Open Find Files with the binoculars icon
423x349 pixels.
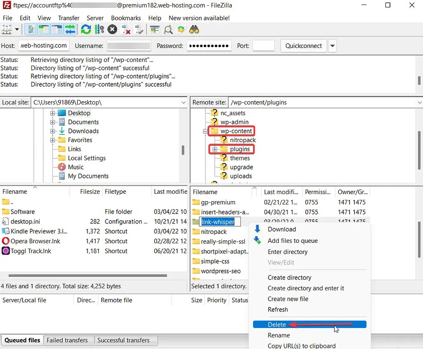(x=194, y=29)
